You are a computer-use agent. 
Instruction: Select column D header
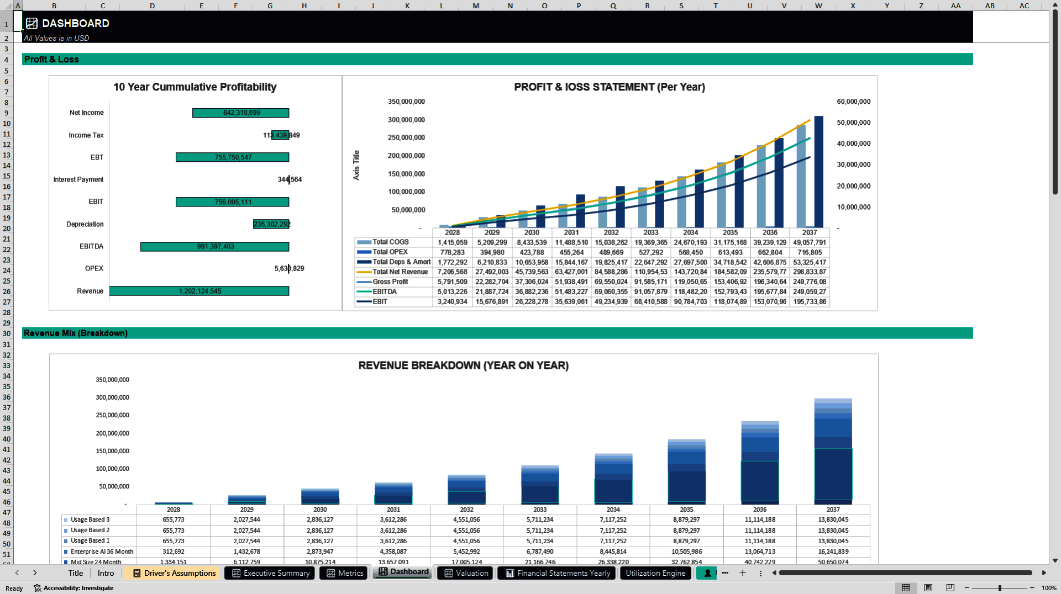point(152,6)
